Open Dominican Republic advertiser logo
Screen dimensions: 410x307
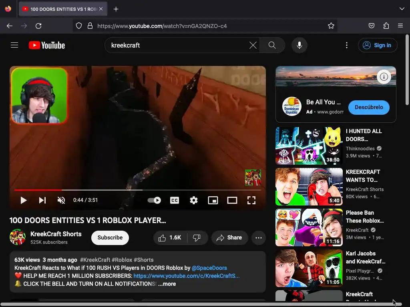pyautogui.click(x=292, y=106)
